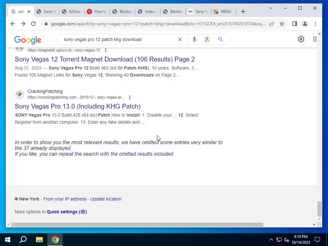Click the vertical scrollbar thumb
The image size is (328, 246).
tap(319, 209)
